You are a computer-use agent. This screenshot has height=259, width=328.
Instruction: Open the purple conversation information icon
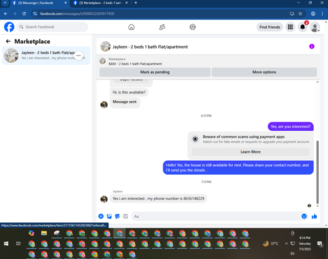click(x=312, y=46)
